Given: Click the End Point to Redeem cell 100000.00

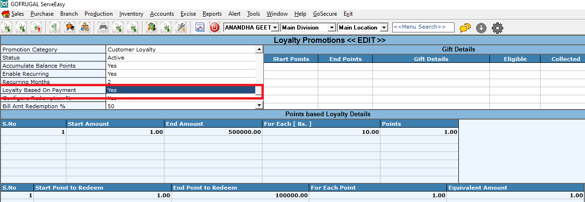Looking at the screenshot, I should click(x=240, y=196).
